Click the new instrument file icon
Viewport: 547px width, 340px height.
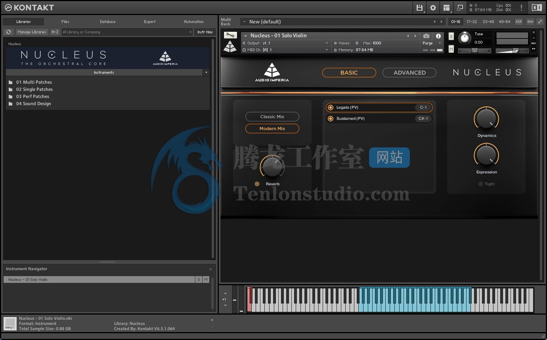[10, 323]
